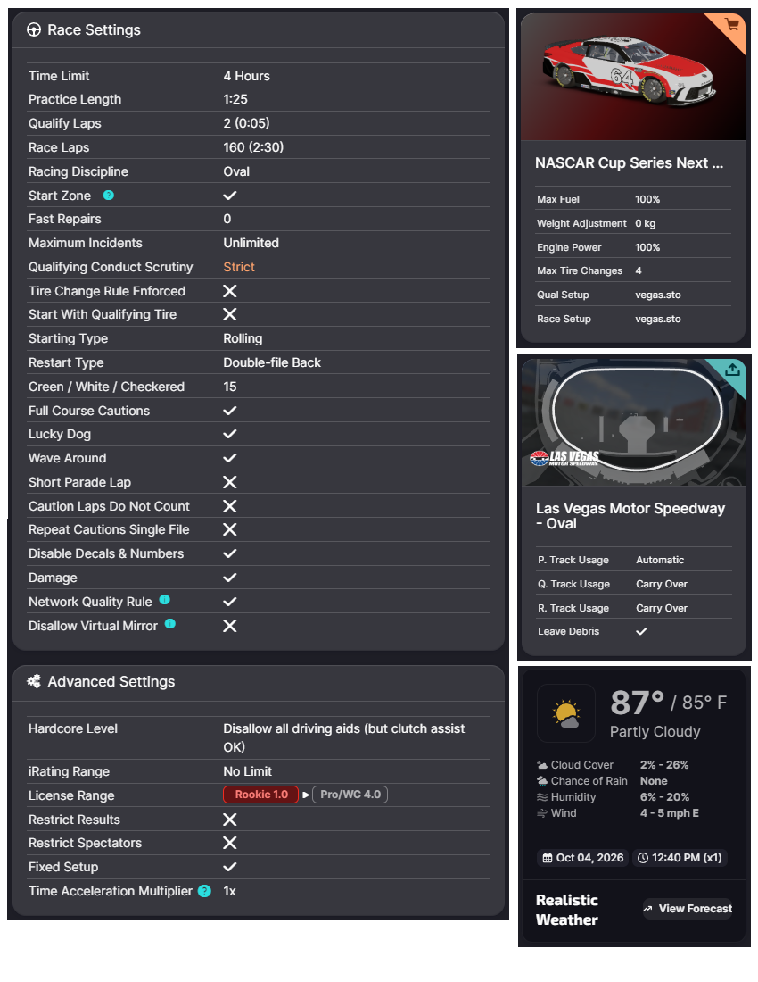The height and width of the screenshot is (982, 758).
Task: Open the NASCAR car thumbnail image
Action: [x=633, y=77]
